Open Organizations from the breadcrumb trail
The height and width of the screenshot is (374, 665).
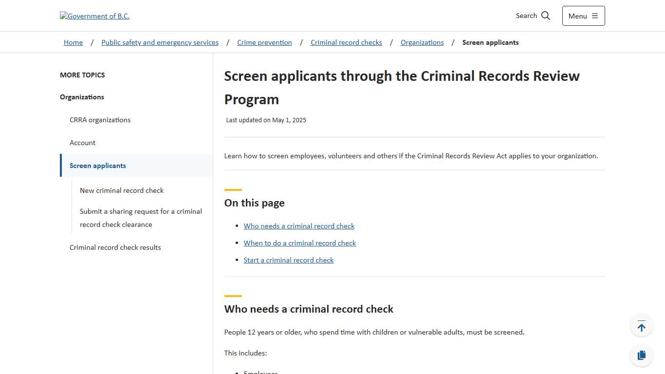click(422, 42)
